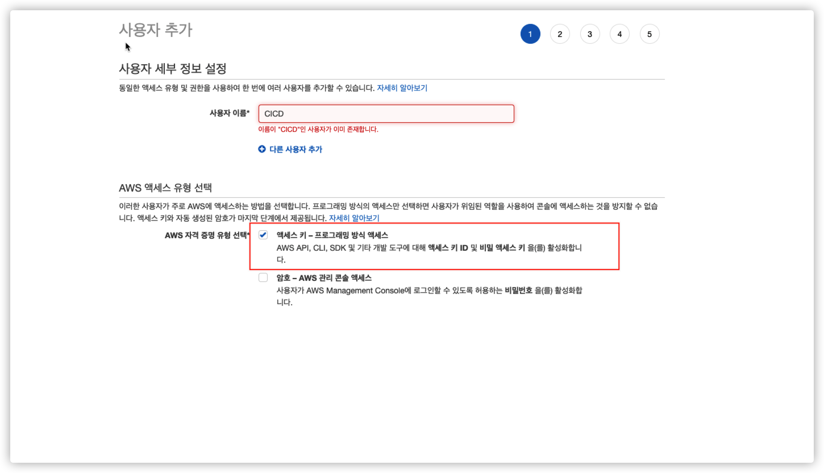Go to step 2 circle indicator

pyautogui.click(x=560, y=34)
